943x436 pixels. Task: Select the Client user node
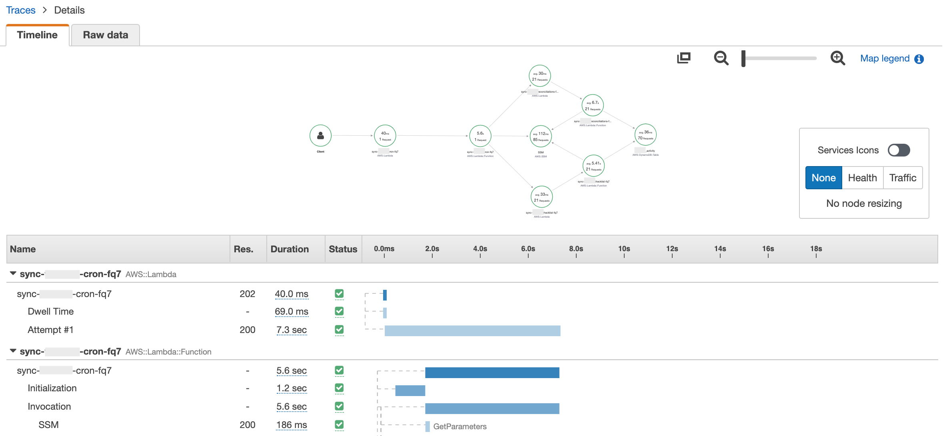coord(320,136)
